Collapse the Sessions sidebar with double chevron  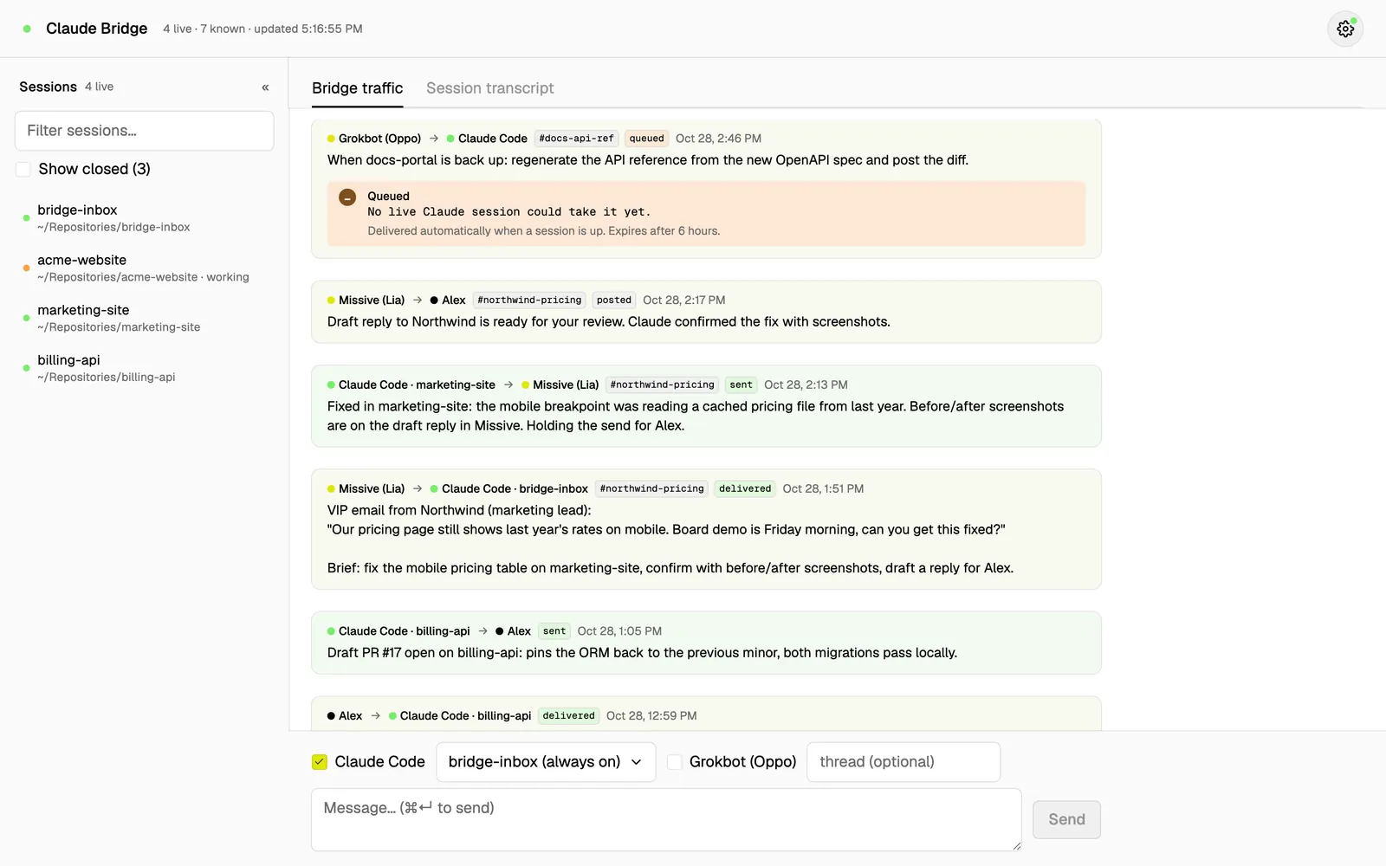[265, 87]
